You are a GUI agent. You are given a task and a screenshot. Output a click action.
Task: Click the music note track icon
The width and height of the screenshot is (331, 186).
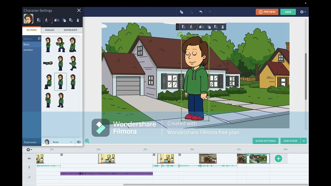coord(29,177)
